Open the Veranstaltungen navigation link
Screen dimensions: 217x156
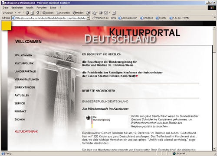tap(27, 80)
